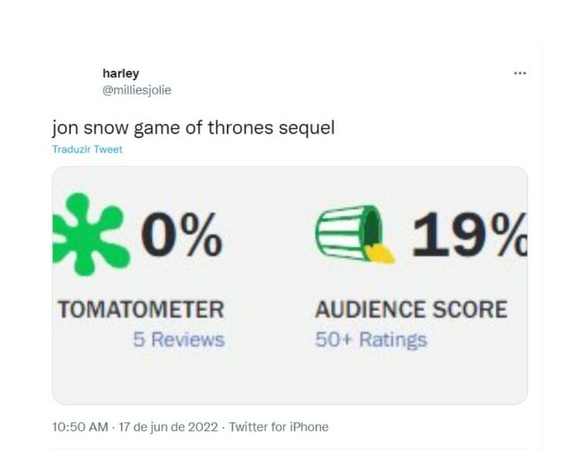Click the yellow spilled popcorn

pyautogui.click(x=380, y=253)
